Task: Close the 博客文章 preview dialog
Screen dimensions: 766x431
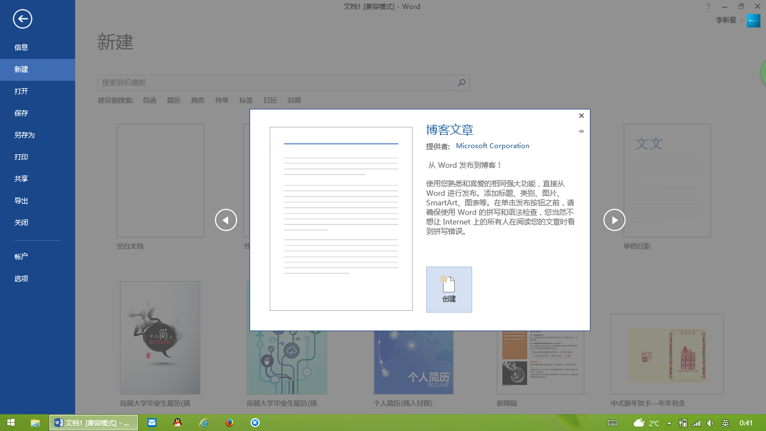Action: tap(582, 116)
